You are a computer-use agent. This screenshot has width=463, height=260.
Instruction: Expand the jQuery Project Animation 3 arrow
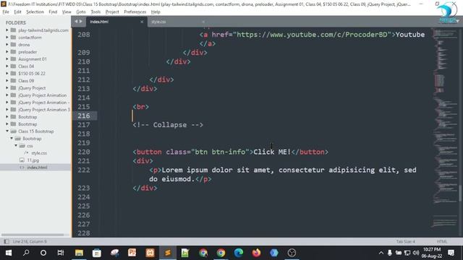click(x=7, y=110)
